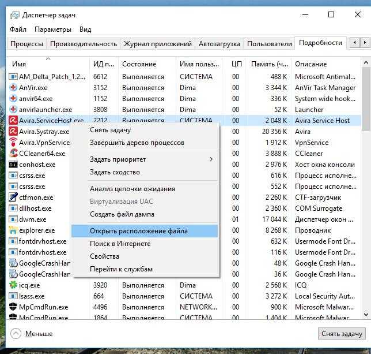Open the Вид menu
This screenshot has width=371, height=354.
coord(85,29)
